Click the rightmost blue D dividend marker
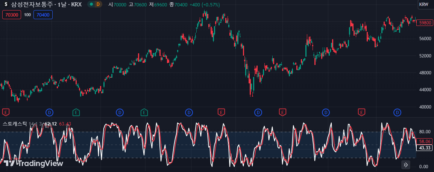 coord(398,112)
